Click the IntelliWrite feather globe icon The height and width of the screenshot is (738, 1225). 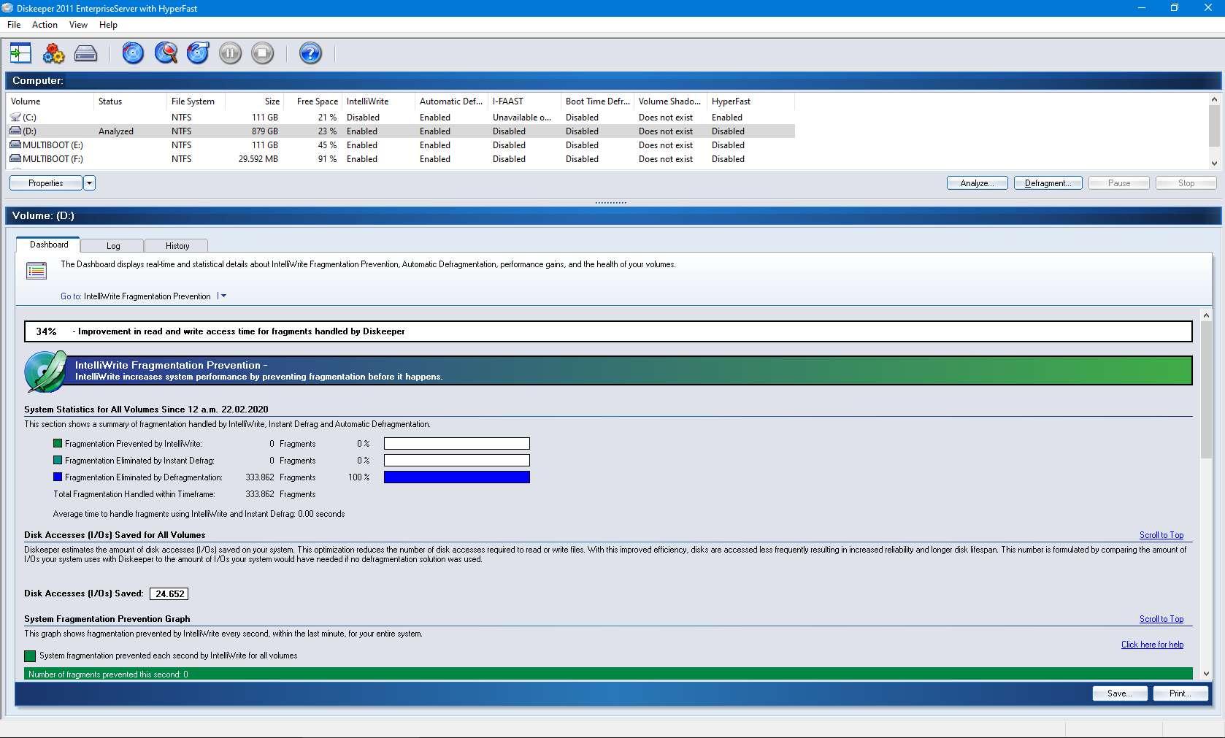point(45,371)
